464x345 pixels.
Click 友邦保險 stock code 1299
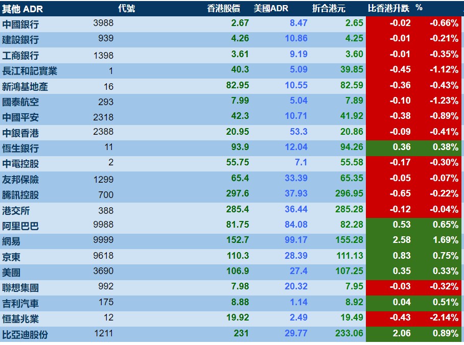(103, 180)
